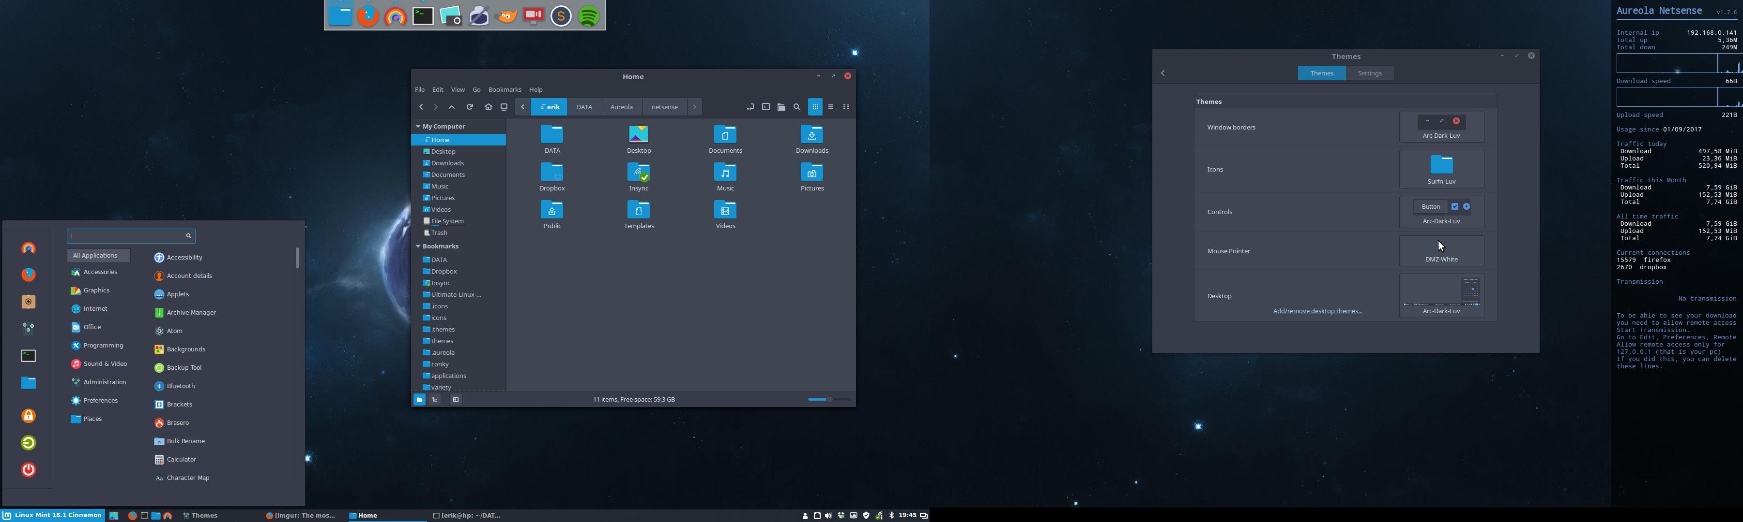Toggle tree view sidebar in status bar
Viewport: 1743px width, 522px height.
[x=435, y=400]
